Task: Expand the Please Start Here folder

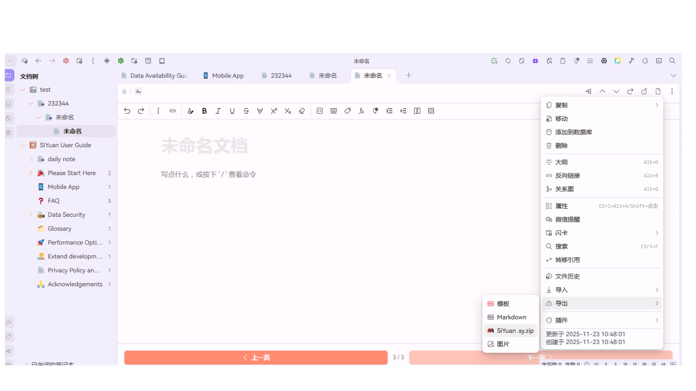Action: pos(30,173)
